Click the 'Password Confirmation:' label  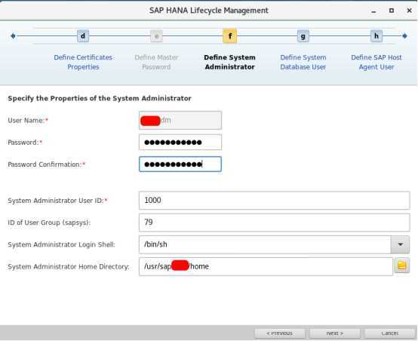46,164
